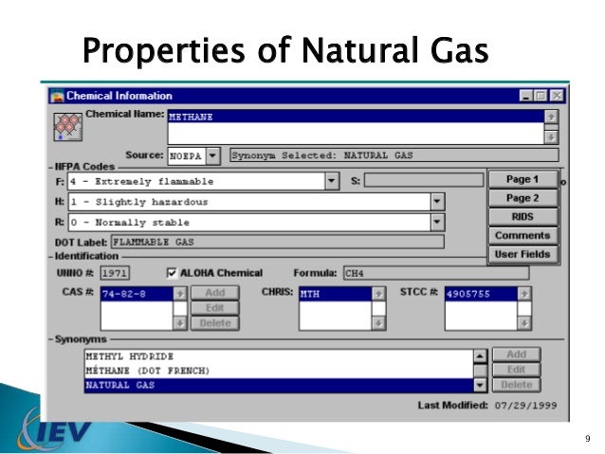This screenshot has height=454, width=605.
Task: Click the Edit button next to CAS #
Action: pos(215,308)
